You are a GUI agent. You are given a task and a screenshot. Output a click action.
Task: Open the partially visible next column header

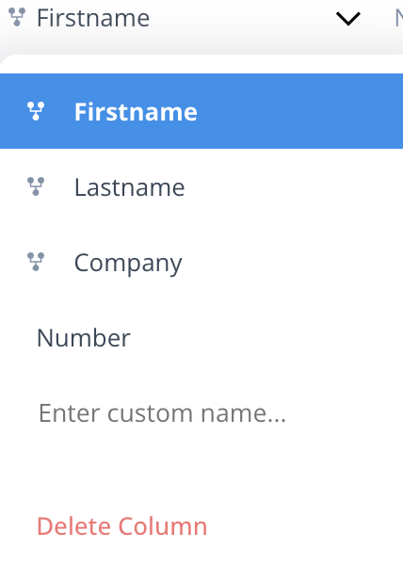tap(398, 18)
